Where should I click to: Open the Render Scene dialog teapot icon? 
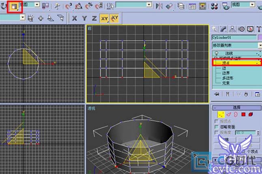point(226,6)
